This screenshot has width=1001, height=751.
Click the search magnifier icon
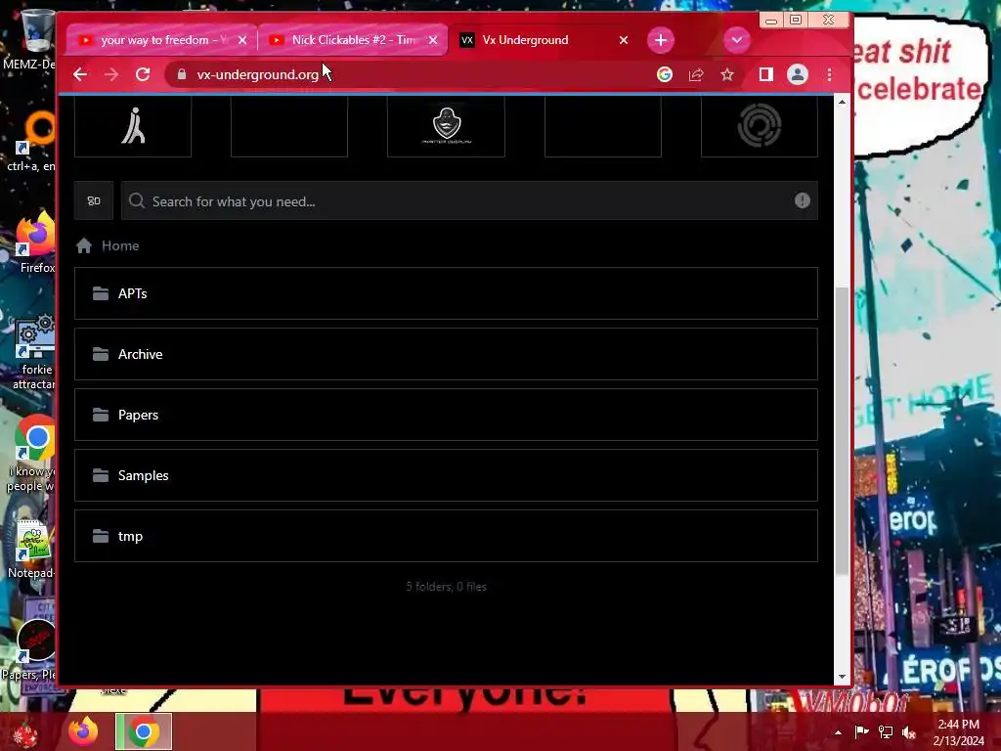click(137, 201)
